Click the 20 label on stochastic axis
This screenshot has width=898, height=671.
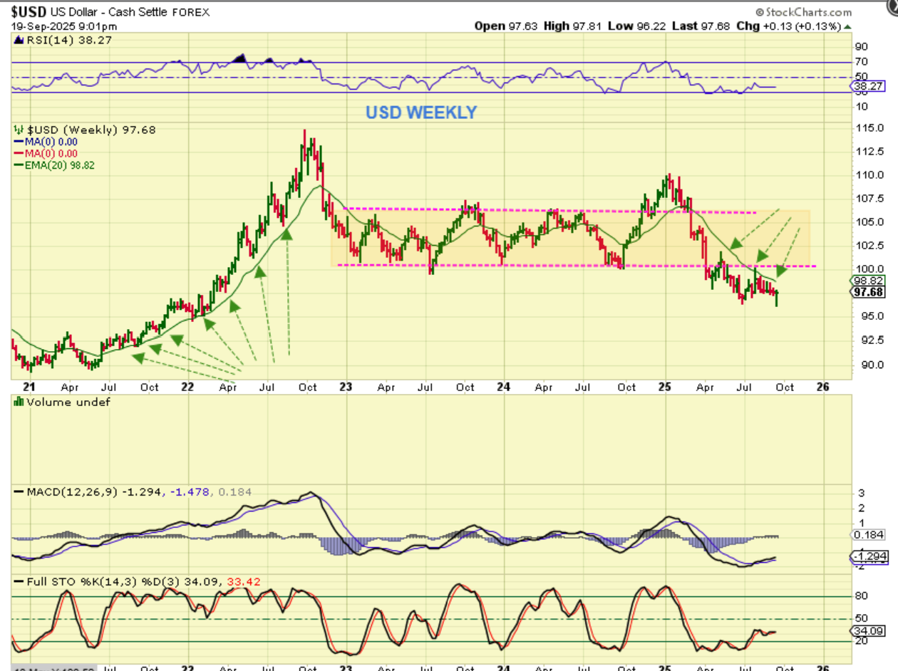pos(861,641)
